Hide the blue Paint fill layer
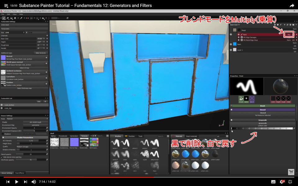298x186 pixels. (x=231, y=44)
